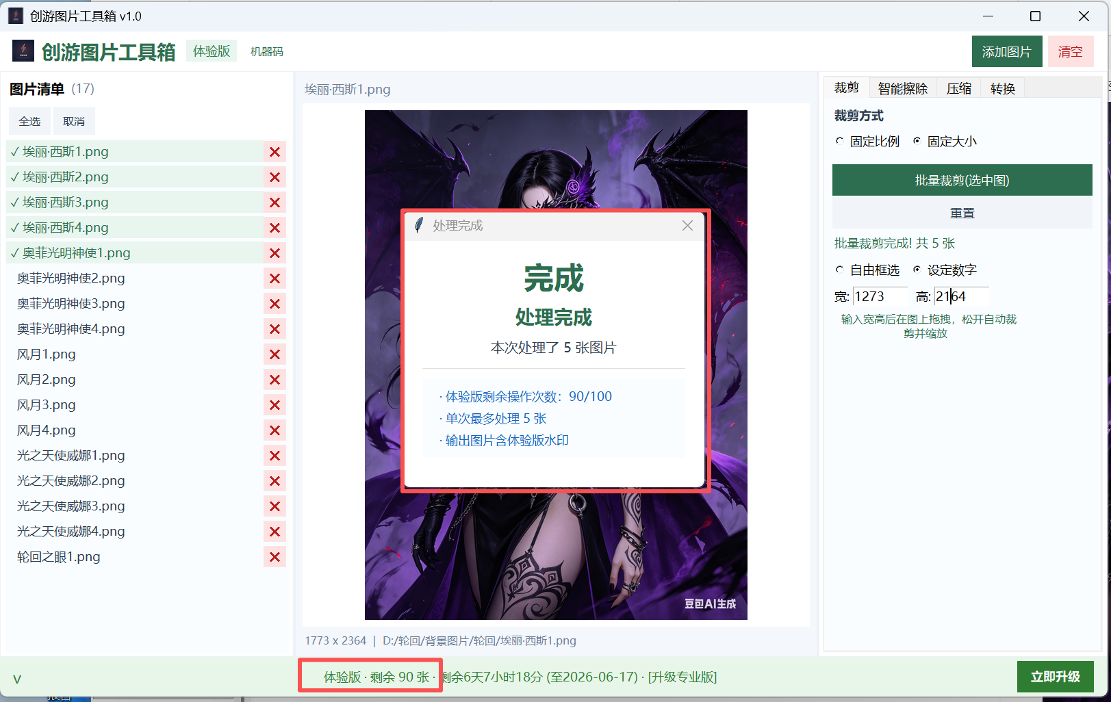Click 取消 to deselect images
The height and width of the screenshot is (702, 1111).
pos(74,121)
